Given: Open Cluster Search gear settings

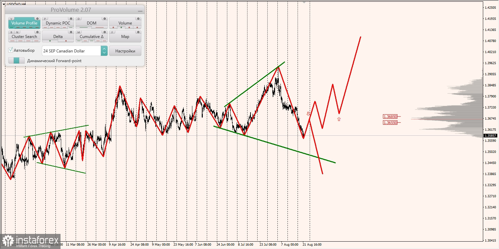Looking at the screenshot, I should click(37, 32).
